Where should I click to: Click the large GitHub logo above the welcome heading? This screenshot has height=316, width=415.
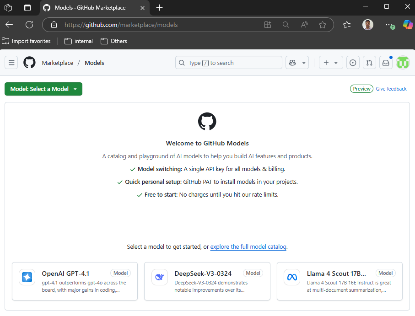click(207, 121)
